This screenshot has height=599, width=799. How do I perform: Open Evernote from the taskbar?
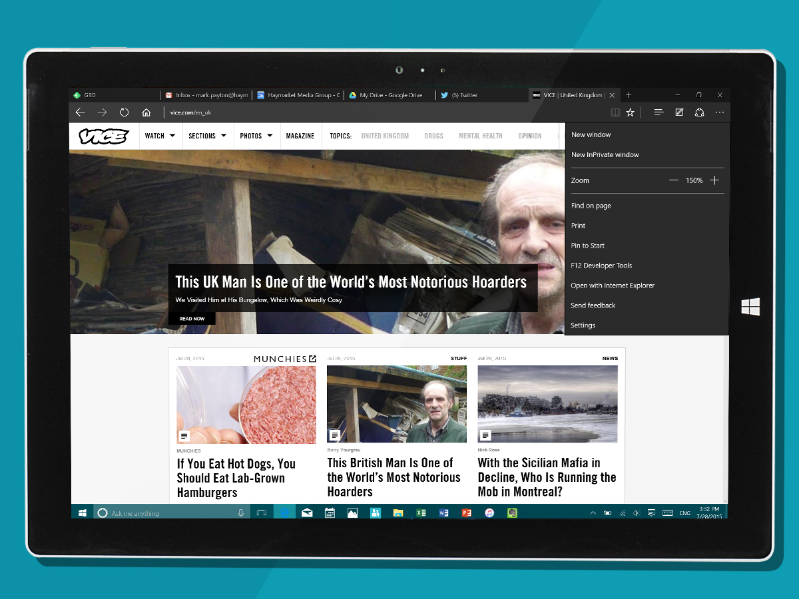(512, 513)
